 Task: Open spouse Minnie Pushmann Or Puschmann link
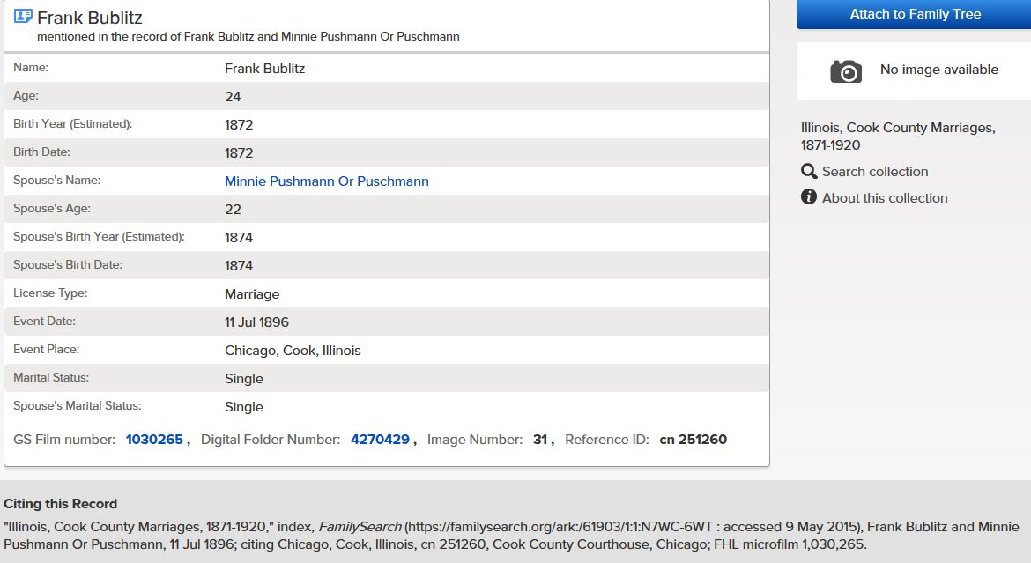tap(327, 181)
